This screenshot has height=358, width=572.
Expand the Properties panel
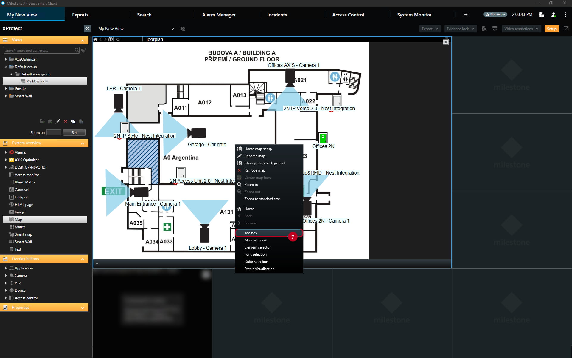click(x=83, y=308)
